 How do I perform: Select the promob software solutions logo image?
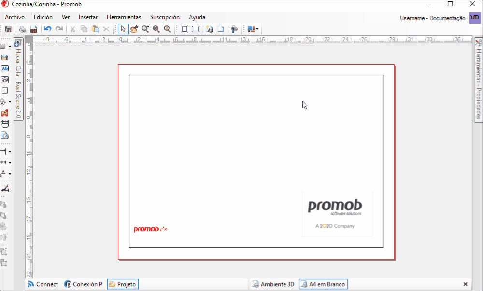tap(337, 214)
